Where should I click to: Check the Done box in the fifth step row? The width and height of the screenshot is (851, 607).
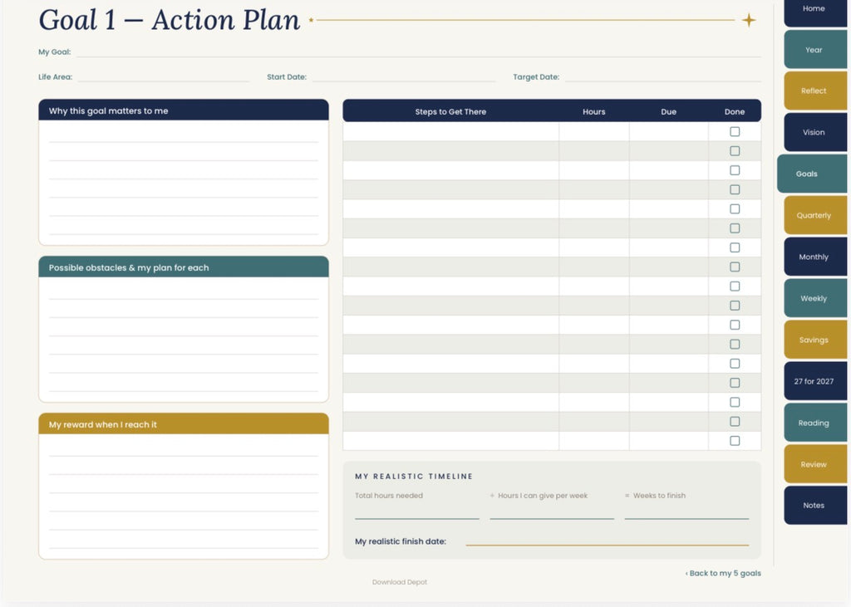(x=735, y=209)
